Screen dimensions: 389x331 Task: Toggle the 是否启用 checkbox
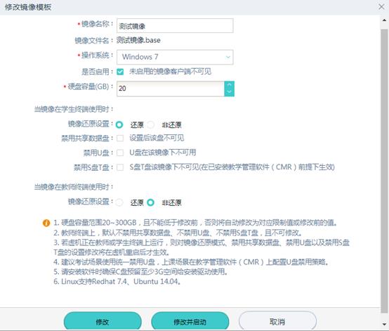[120, 72]
